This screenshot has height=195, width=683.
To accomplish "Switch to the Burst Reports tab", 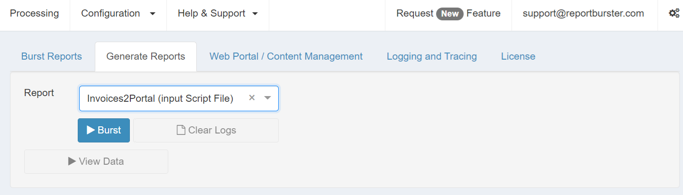I will click(x=52, y=56).
